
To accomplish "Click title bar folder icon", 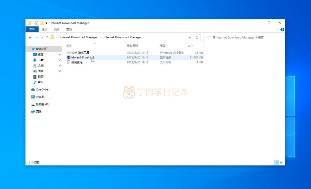I will coord(29,23).
